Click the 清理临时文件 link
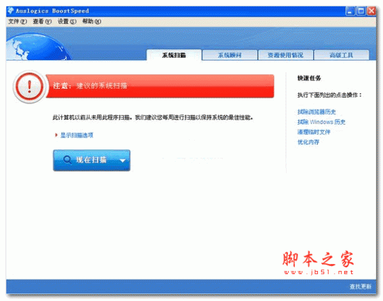 314,132
